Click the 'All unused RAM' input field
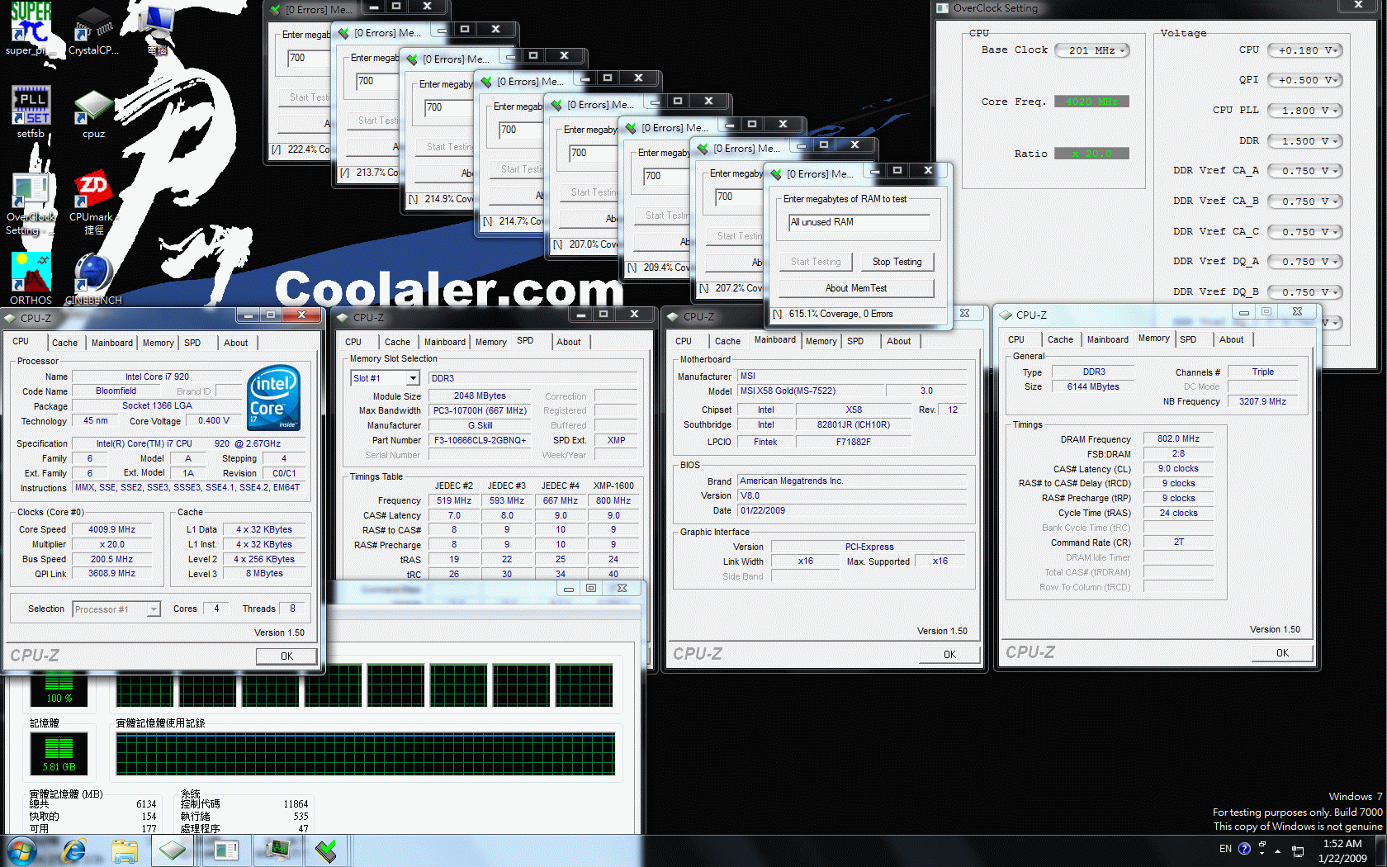 coord(859,222)
